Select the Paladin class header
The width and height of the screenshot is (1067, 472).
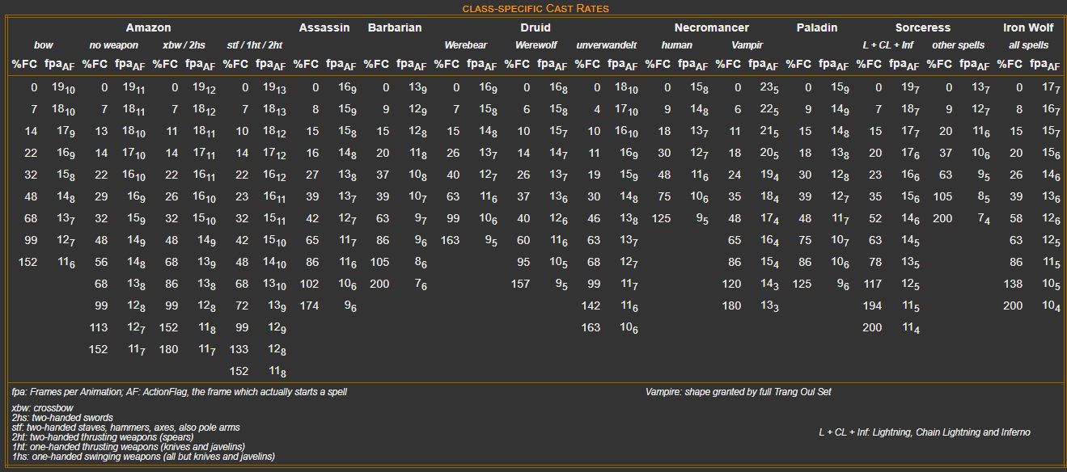pos(817,27)
